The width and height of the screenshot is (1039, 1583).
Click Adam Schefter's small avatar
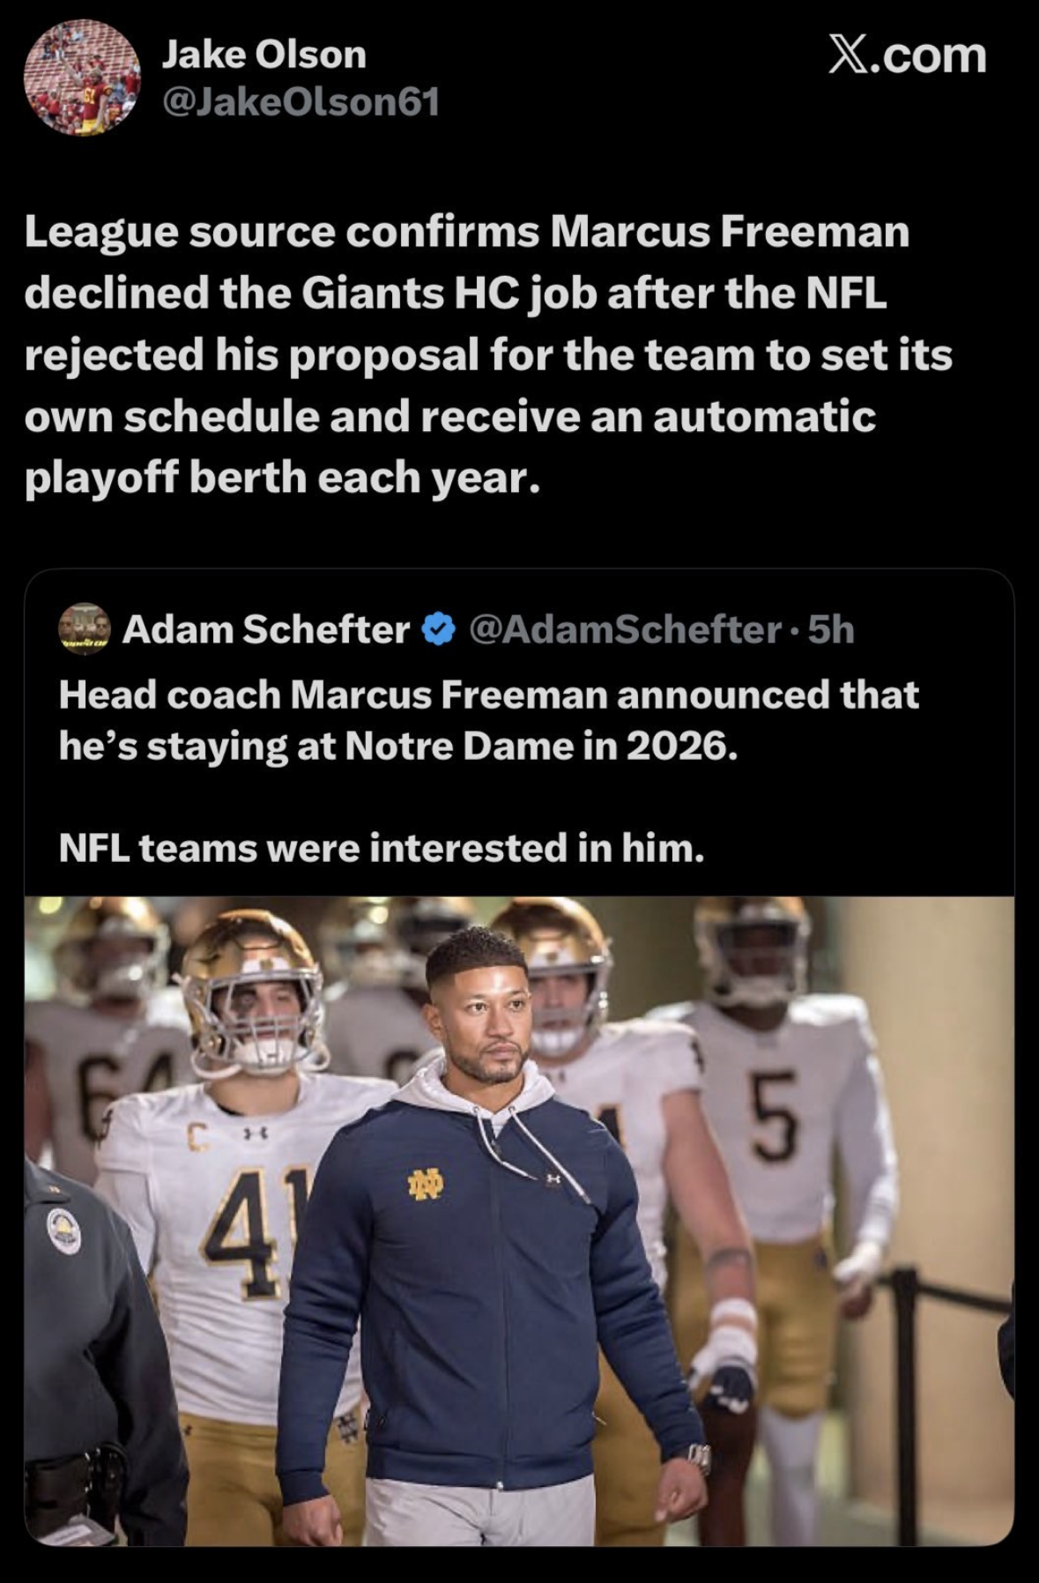point(84,628)
